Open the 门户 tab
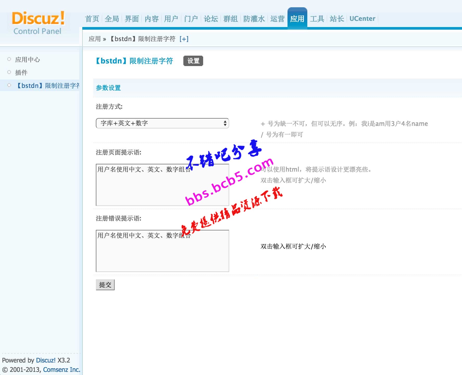The height and width of the screenshot is (375, 462). (191, 19)
